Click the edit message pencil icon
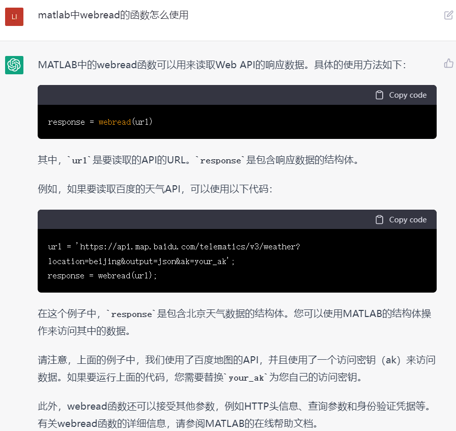The height and width of the screenshot is (431, 456). tap(448, 15)
